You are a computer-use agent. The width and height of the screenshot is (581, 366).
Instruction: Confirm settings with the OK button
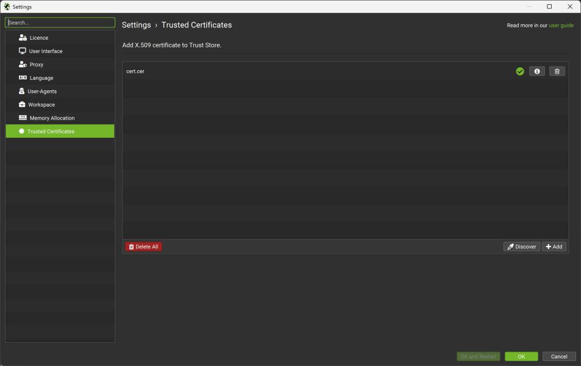click(x=521, y=356)
